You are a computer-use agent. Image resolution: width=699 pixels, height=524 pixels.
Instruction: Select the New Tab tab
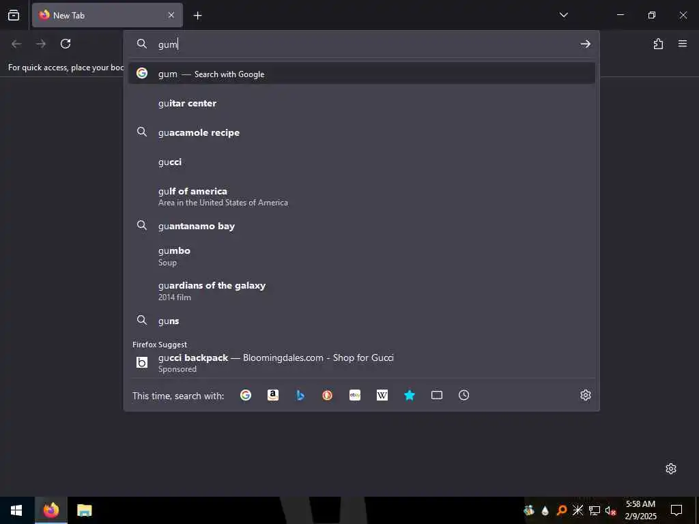coord(107,15)
